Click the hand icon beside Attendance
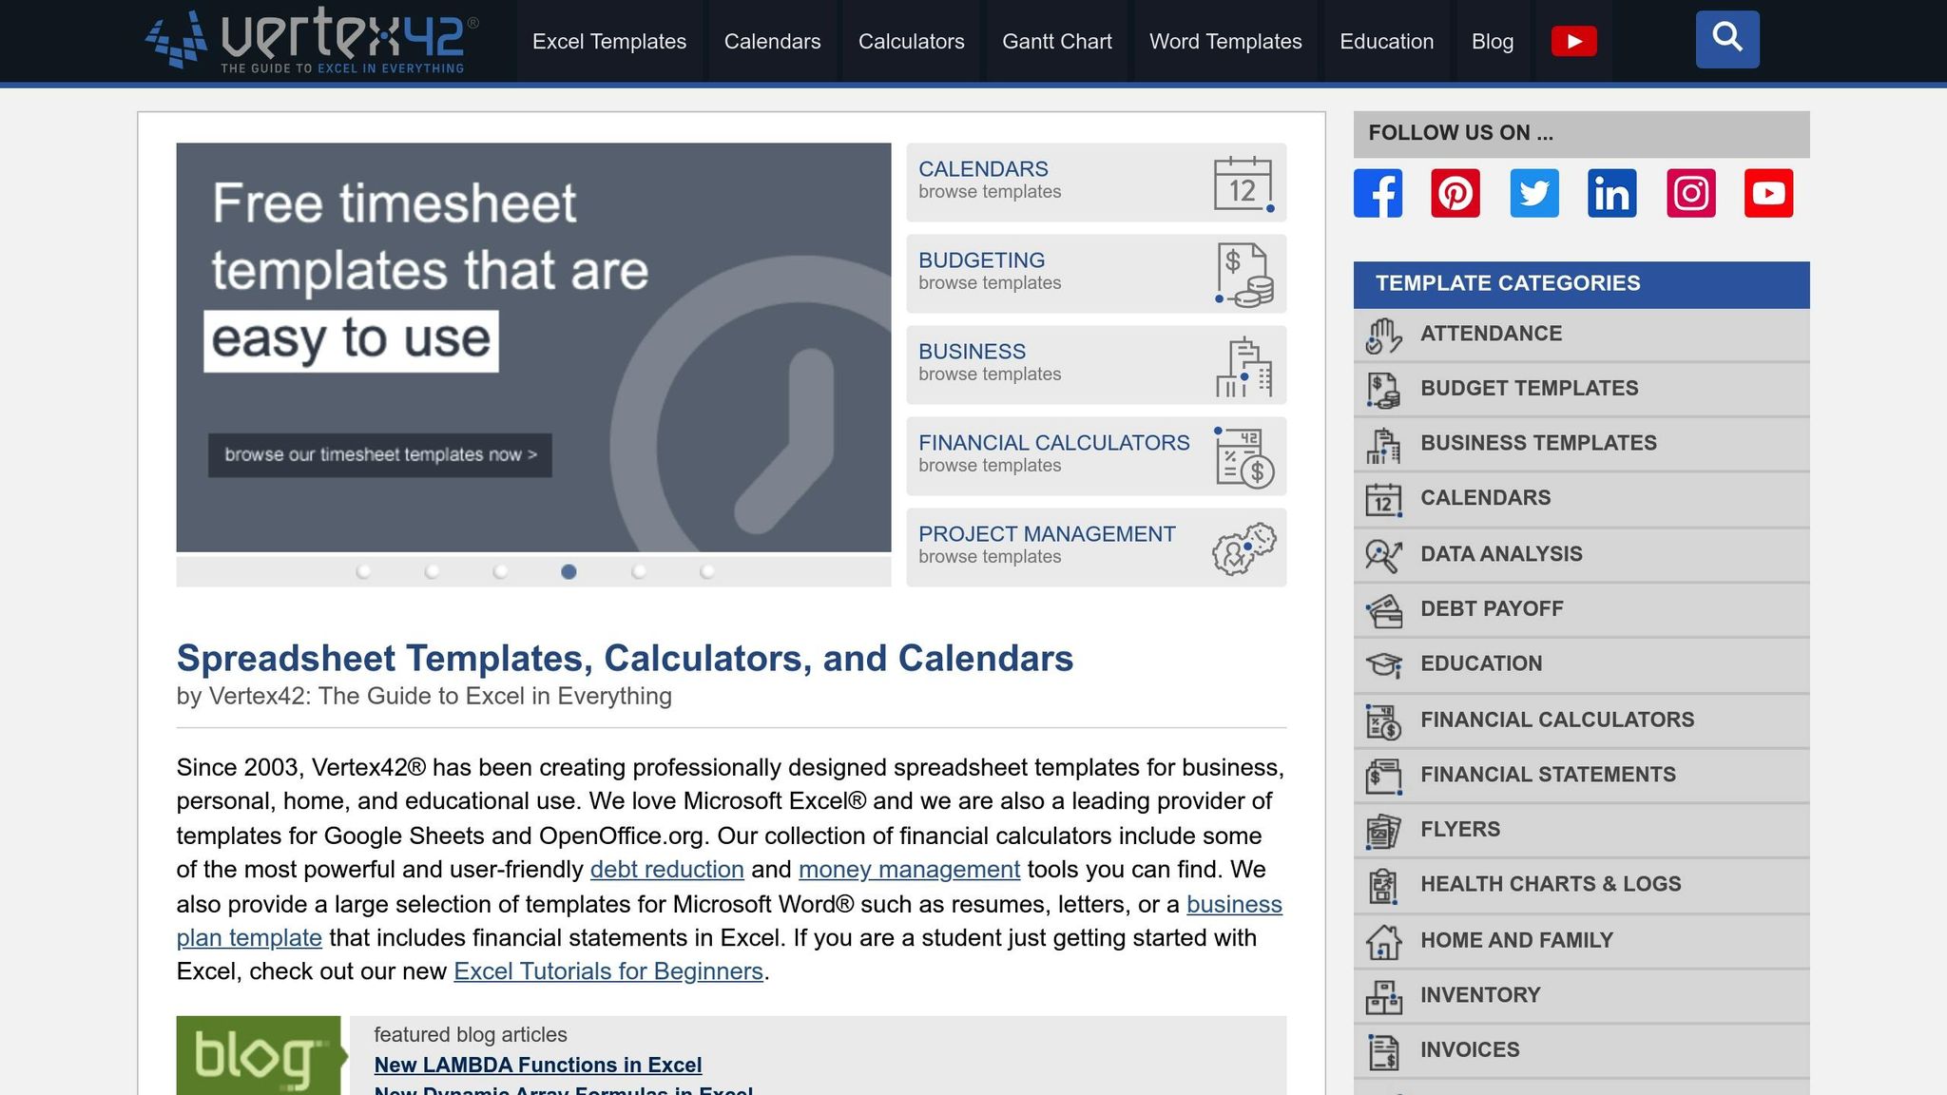The image size is (1947, 1095). click(1383, 336)
